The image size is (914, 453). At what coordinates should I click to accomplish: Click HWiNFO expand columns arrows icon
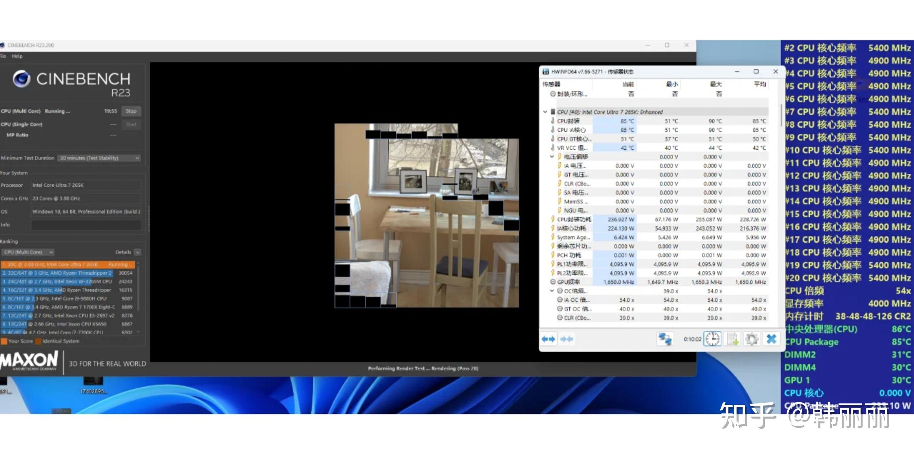click(549, 339)
